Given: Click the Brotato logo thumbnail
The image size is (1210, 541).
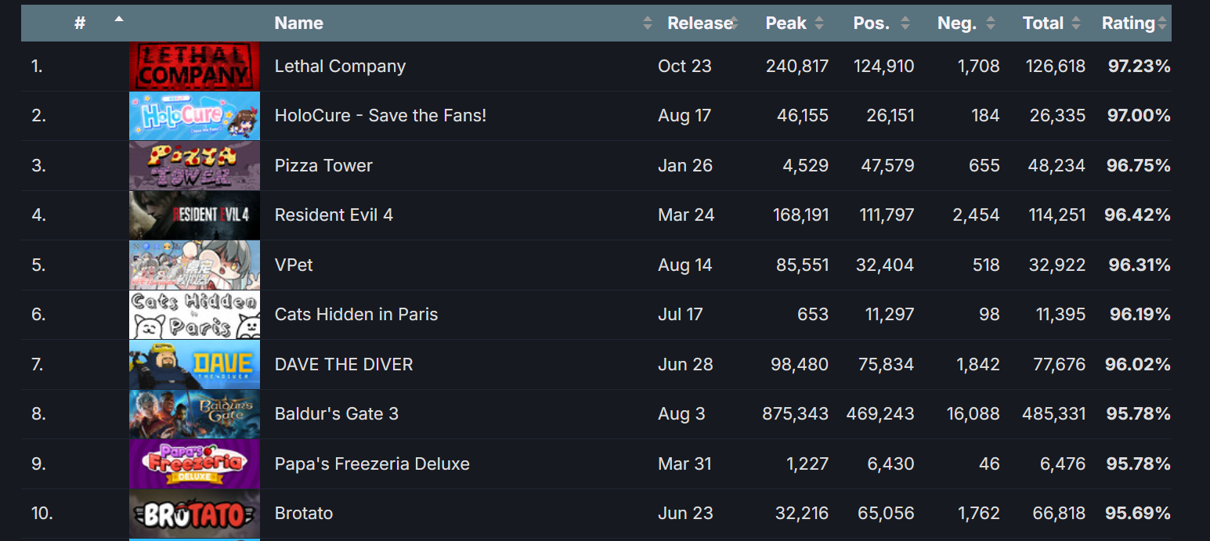Looking at the screenshot, I should click(x=194, y=514).
